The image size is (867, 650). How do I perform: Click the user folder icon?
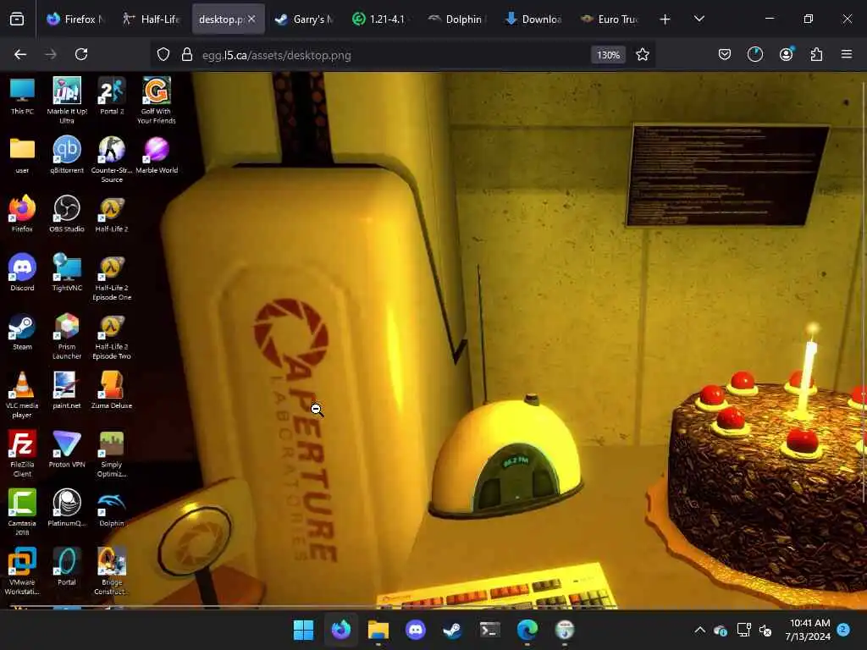click(22, 156)
